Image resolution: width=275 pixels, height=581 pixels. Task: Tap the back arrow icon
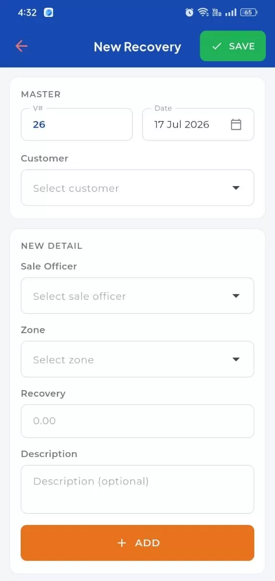click(x=22, y=46)
